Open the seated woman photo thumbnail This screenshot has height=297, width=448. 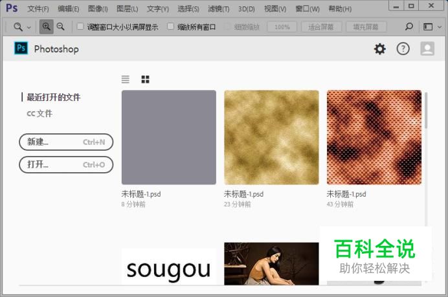[271, 264]
